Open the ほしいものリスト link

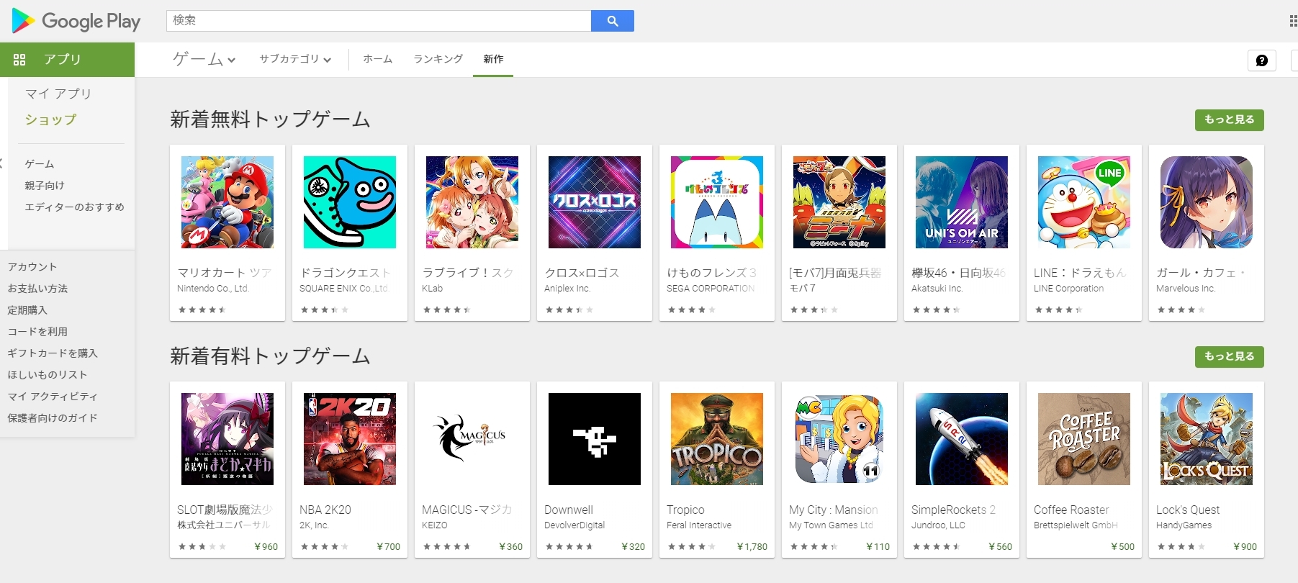coord(48,375)
